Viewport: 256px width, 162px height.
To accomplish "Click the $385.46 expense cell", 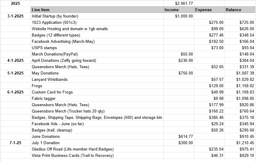I will click(x=209, y=118).
